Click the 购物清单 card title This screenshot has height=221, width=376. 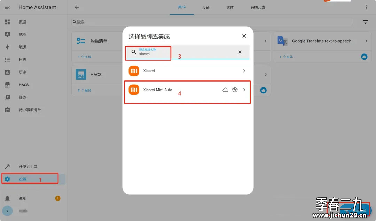click(99, 41)
